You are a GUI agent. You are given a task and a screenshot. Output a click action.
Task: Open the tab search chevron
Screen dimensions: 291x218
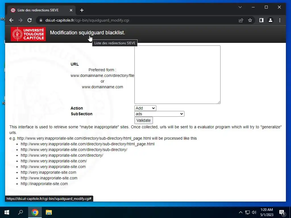(x=240, y=7)
